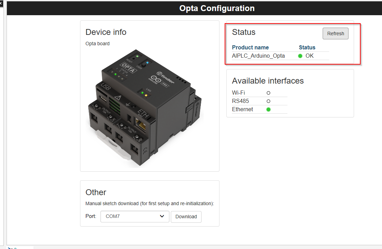The image size is (382, 249).
Task: Click the Wi-Fi interface label
Action: point(238,93)
